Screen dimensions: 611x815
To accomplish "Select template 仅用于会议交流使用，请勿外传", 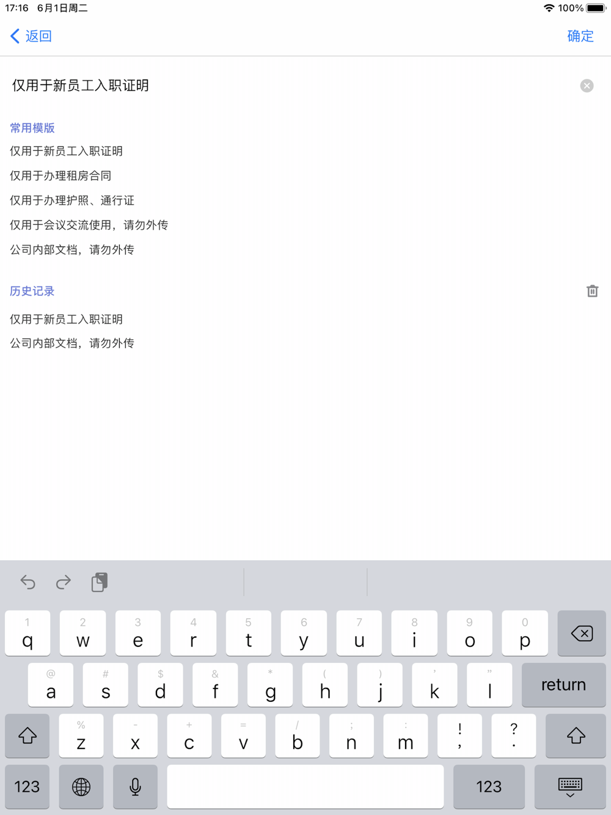I will click(89, 225).
